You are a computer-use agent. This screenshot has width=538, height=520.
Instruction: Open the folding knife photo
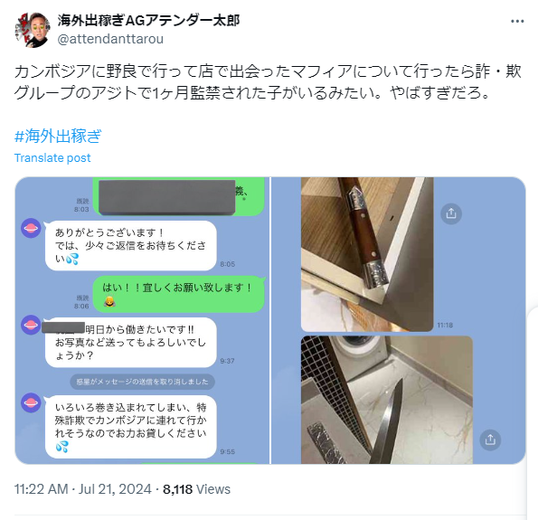point(367,254)
